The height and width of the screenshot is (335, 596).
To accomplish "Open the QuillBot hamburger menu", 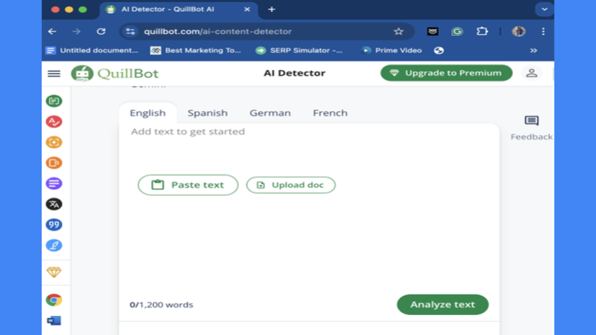I will [x=54, y=73].
